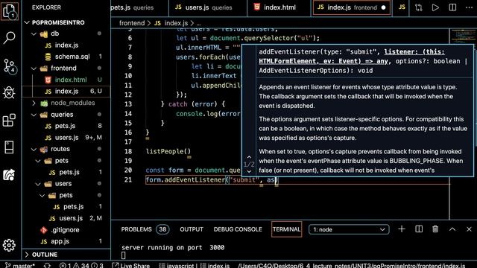Click the code minimap preview
477x268 pixels.
462,36
